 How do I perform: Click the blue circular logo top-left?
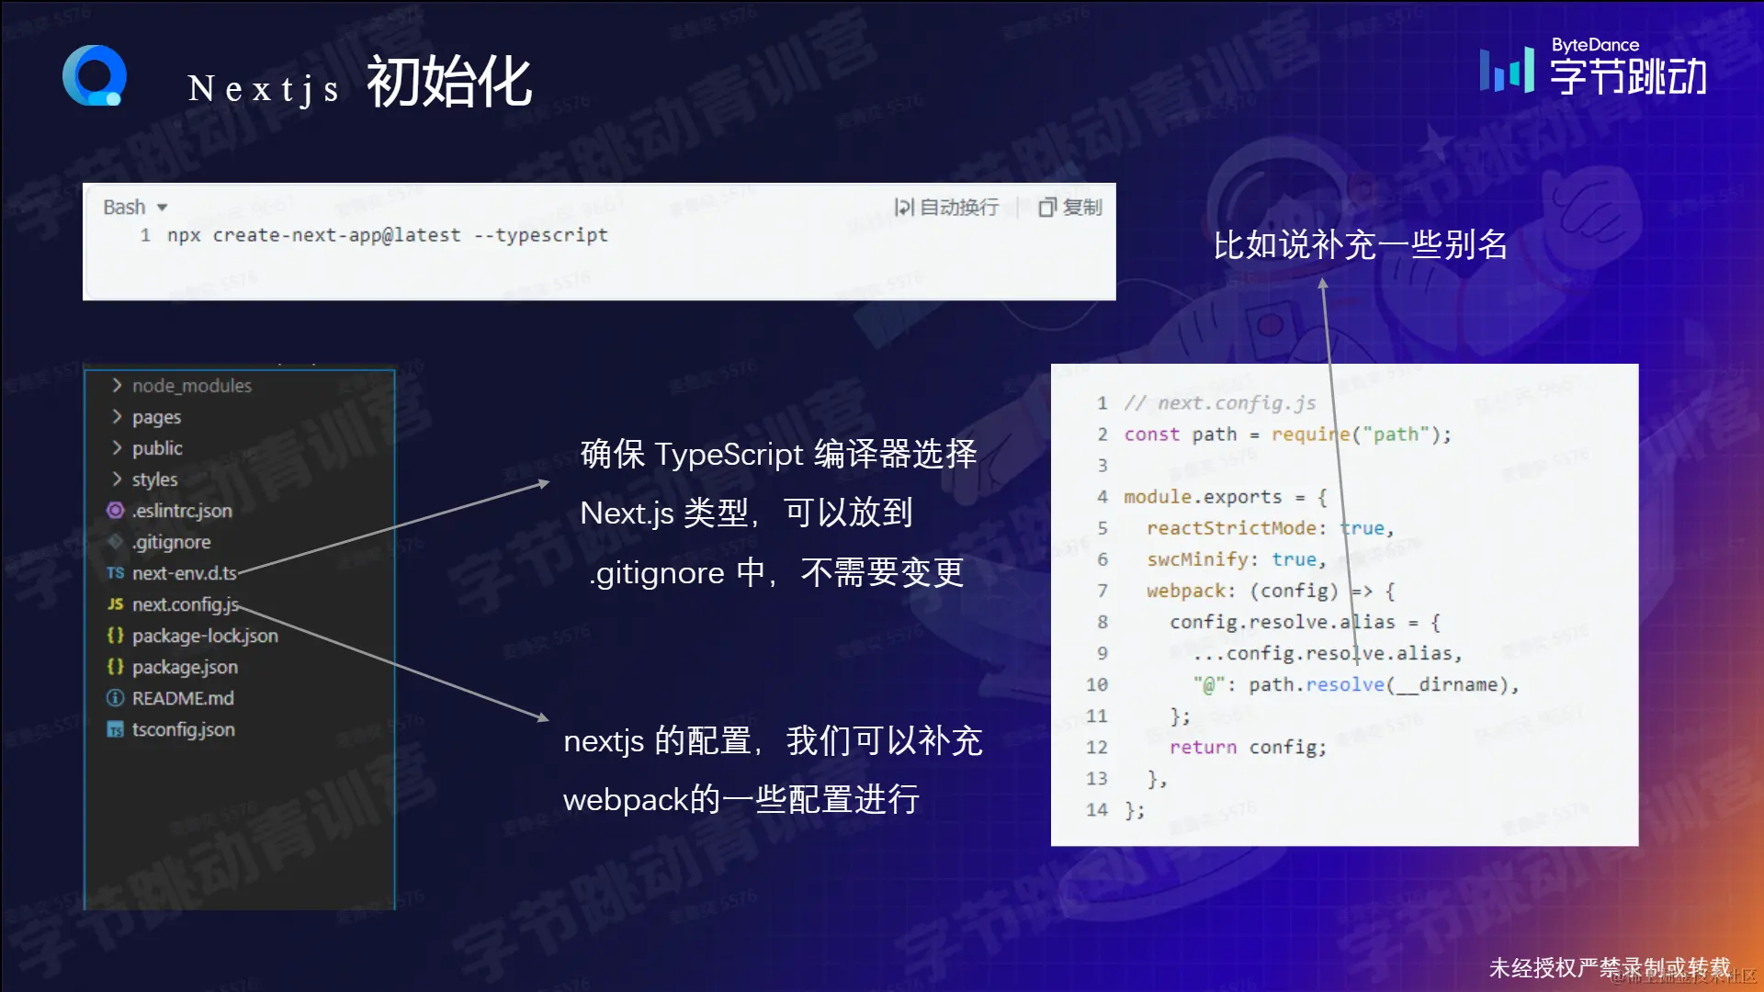(x=94, y=76)
